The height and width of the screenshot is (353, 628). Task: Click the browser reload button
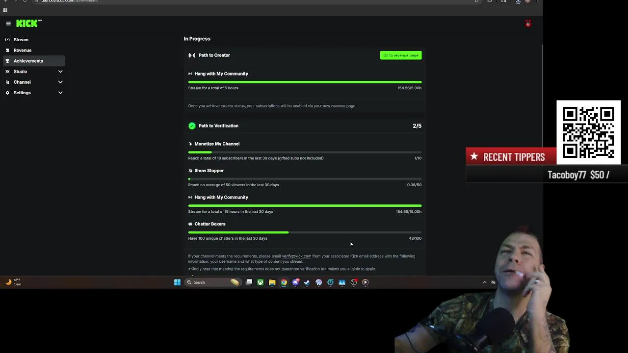click(x=25, y=1)
